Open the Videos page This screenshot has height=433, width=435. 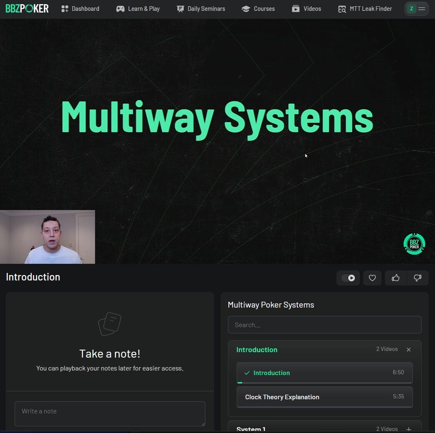(x=306, y=9)
